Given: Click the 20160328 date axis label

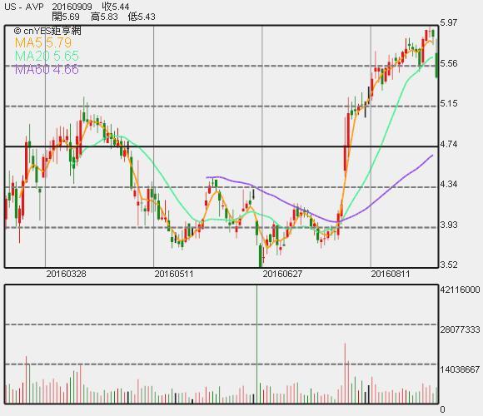Looking at the screenshot, I should (67, 274).
